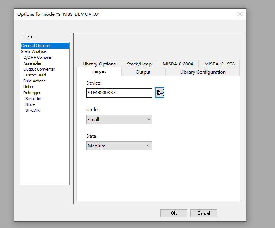Open the Library Configuration tab
The image size is (275, 228).
(x=203, y=72)
